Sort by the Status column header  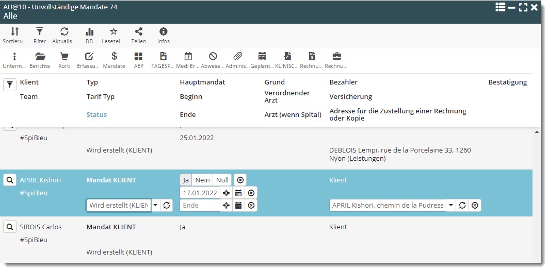coord(96,115)
